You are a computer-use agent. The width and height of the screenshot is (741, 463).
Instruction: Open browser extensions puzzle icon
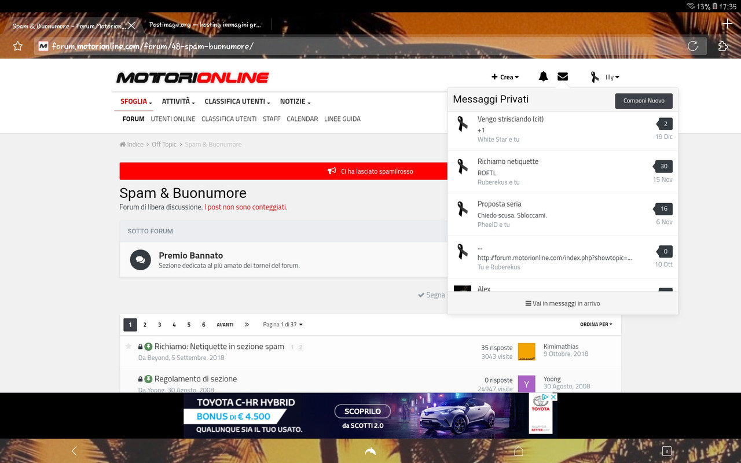[722, 46]
